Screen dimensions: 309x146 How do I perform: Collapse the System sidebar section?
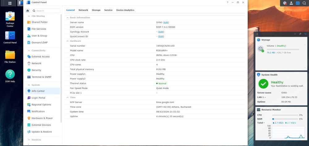(x=29, y=85)
